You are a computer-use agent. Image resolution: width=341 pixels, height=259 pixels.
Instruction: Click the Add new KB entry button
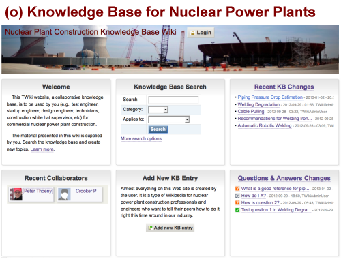point(170,228)
